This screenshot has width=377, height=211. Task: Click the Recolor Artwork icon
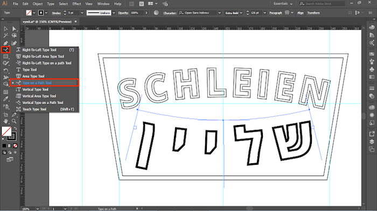click(x=156, y=13)
